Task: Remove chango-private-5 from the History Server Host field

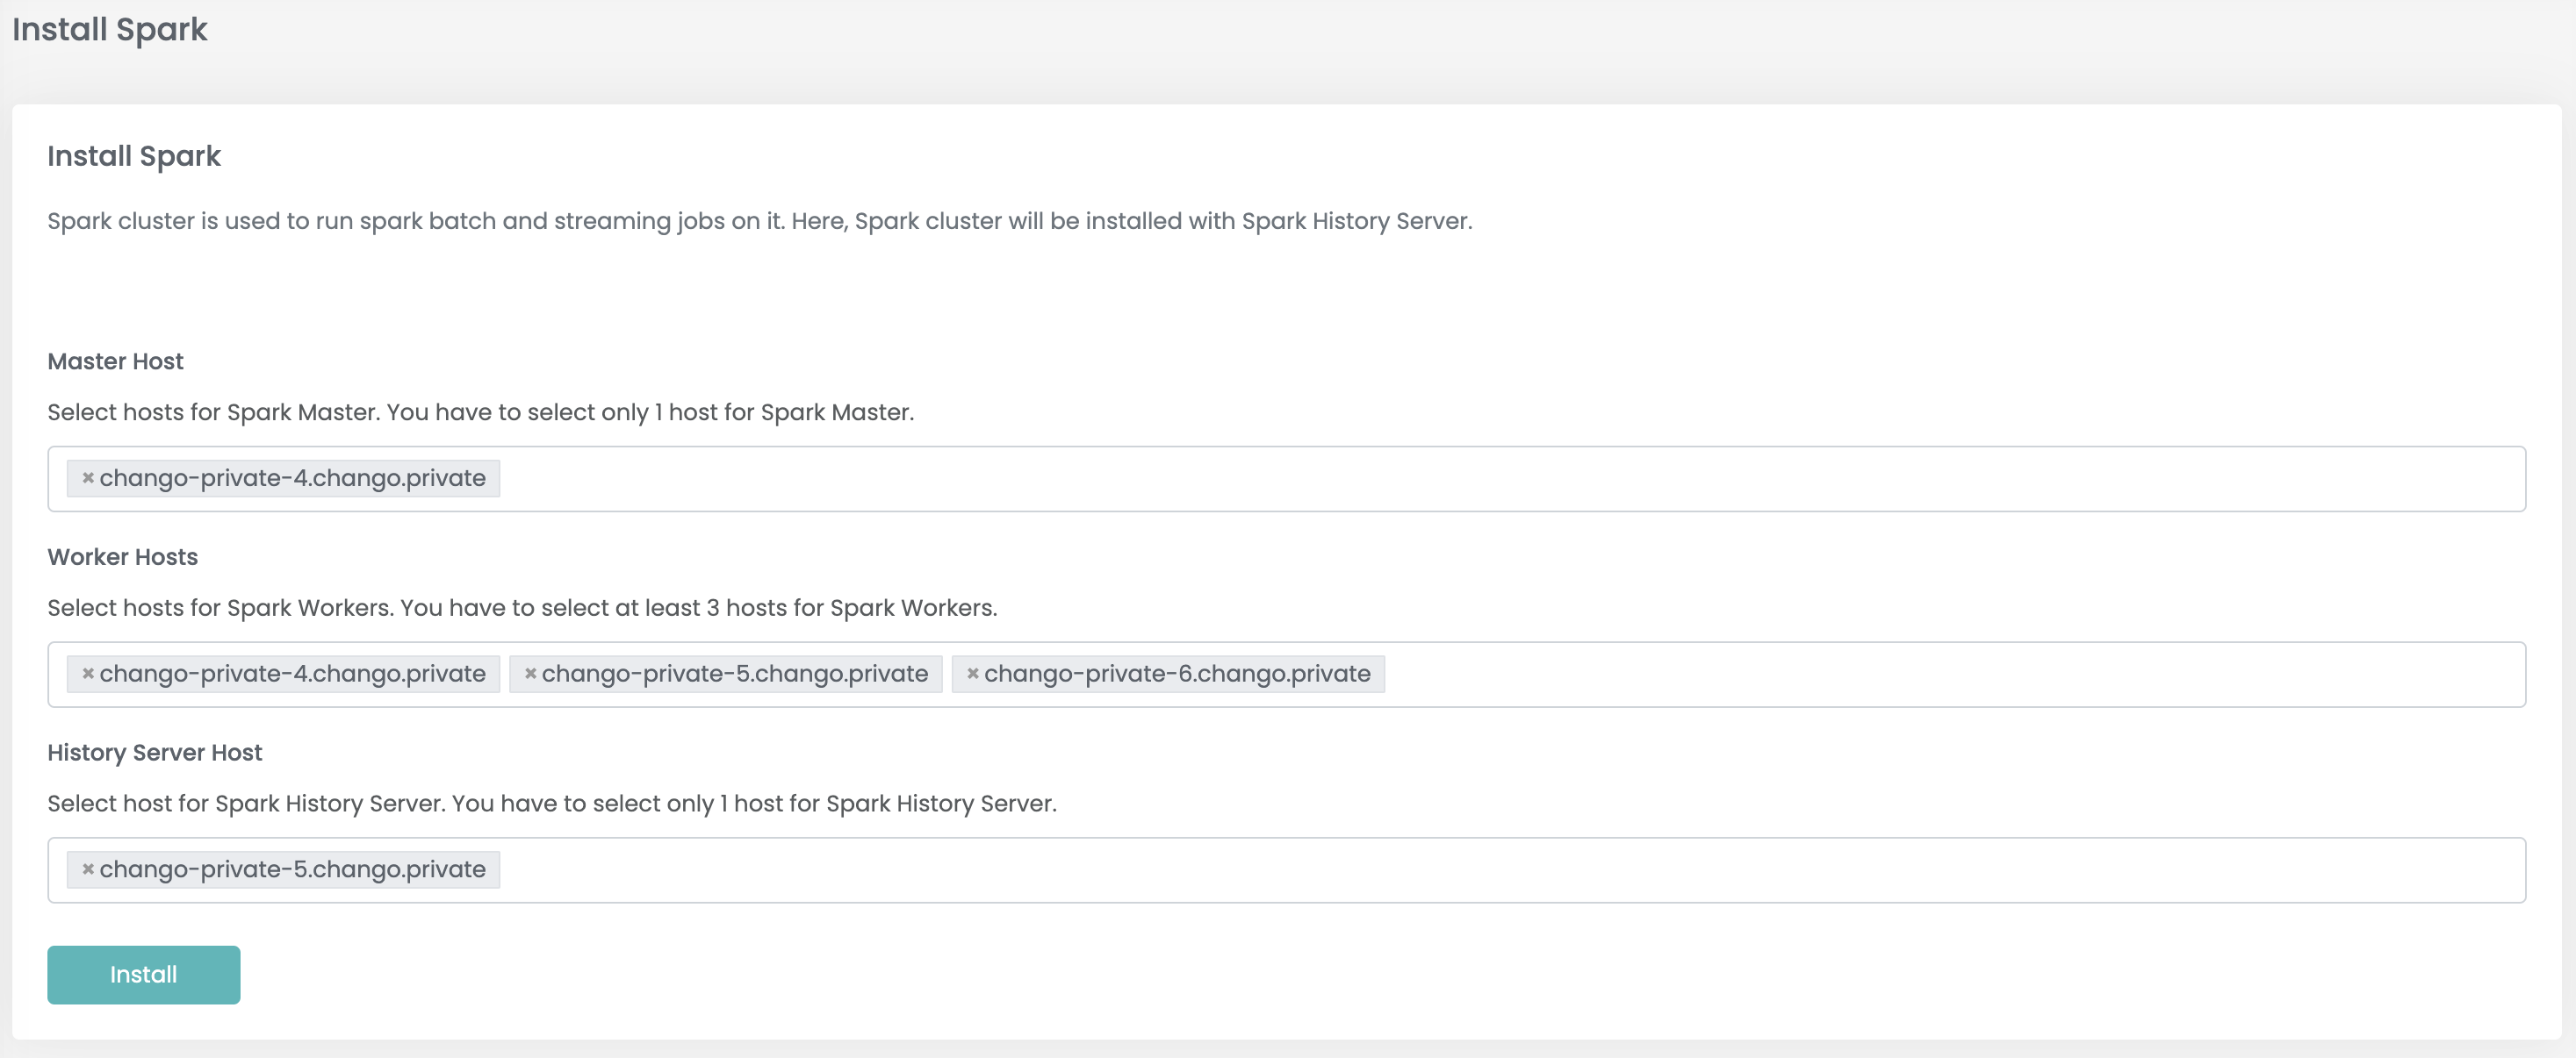Action: (88, 870)
